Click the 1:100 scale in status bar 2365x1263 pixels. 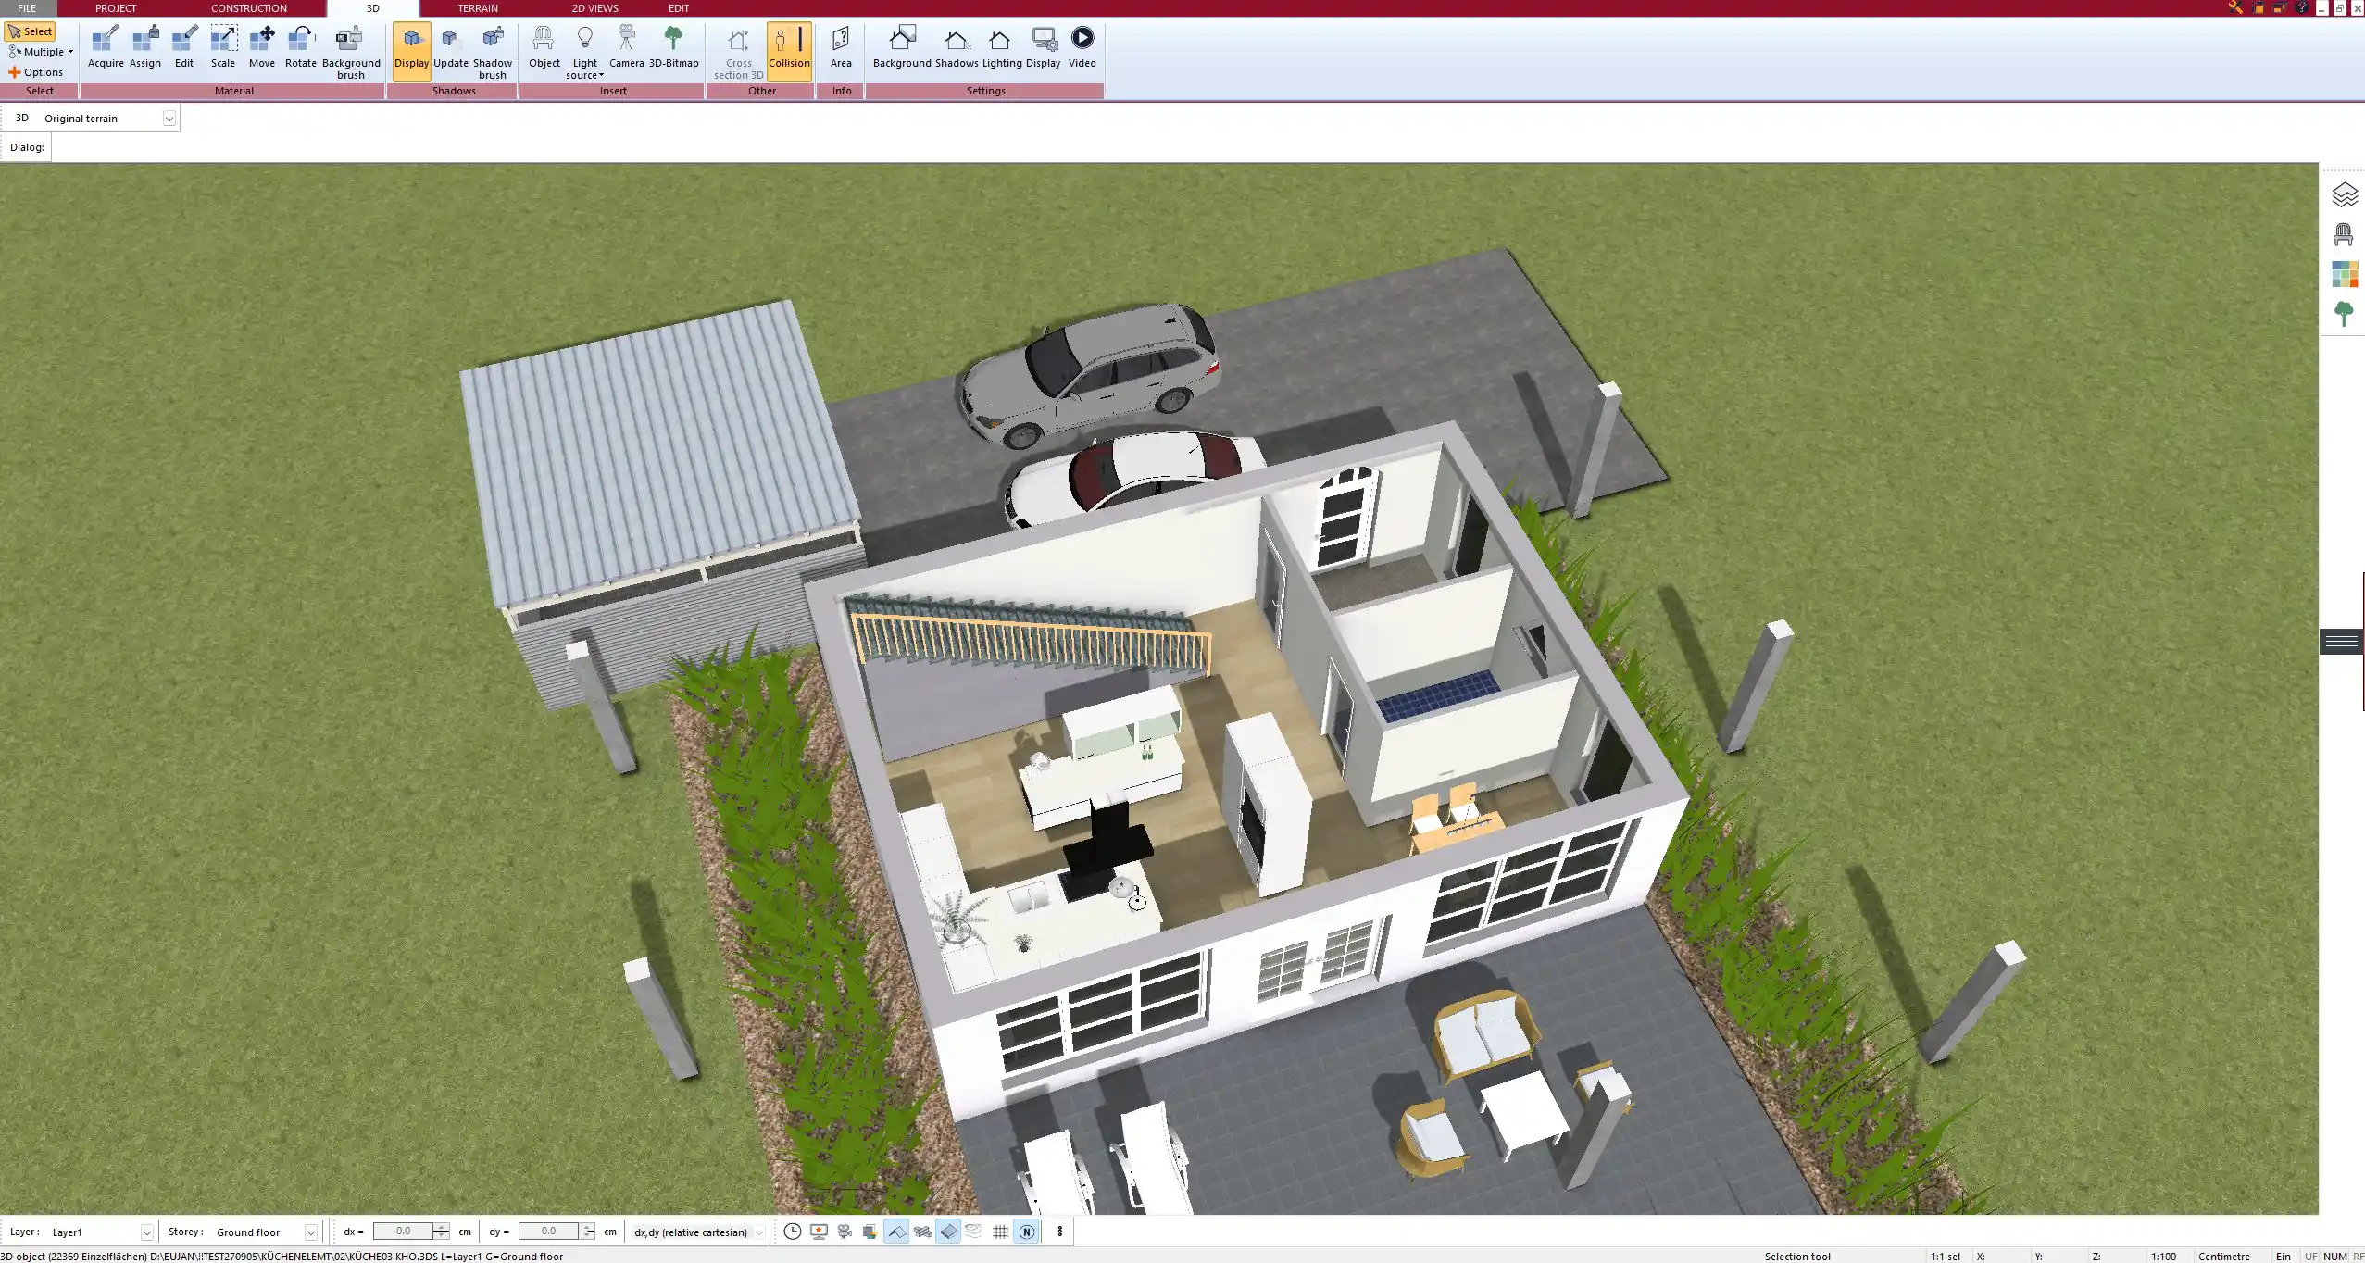(2163, 1257)
